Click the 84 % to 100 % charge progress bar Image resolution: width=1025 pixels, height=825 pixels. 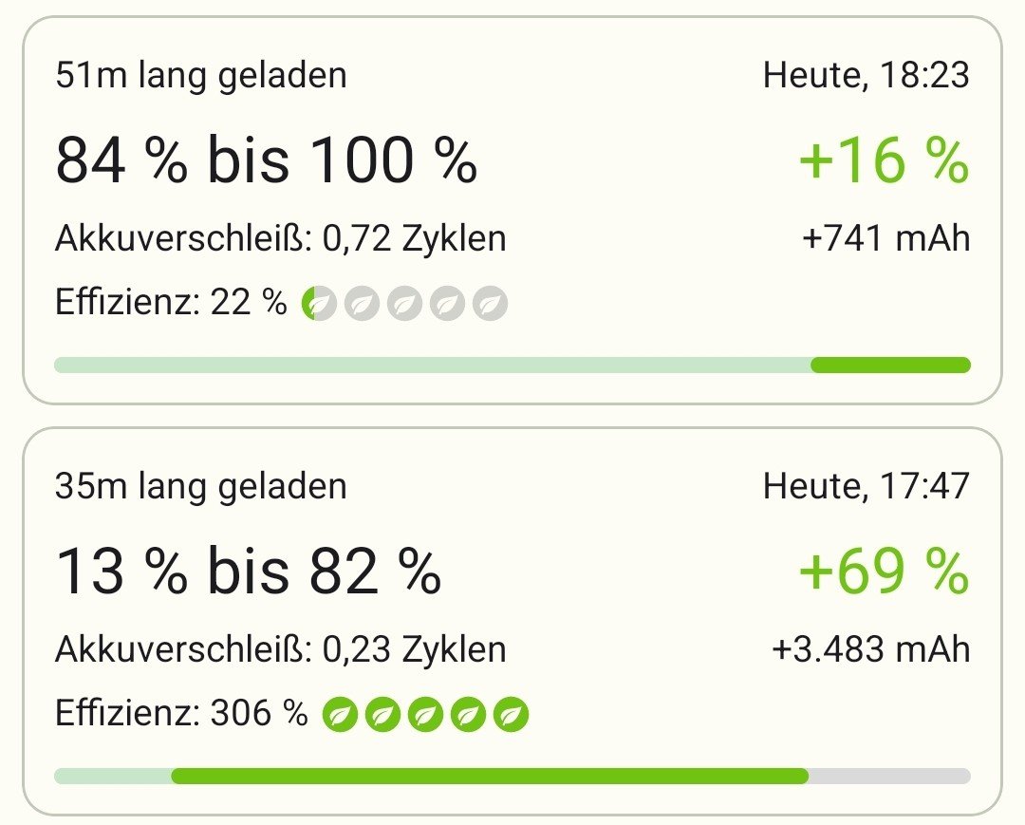tap(512, 366)
